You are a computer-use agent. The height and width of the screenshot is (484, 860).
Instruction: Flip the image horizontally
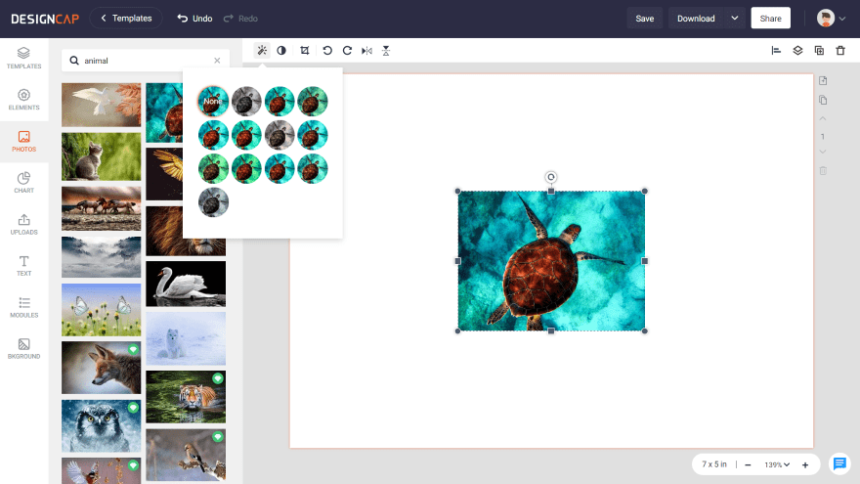(x=366, y=51)
